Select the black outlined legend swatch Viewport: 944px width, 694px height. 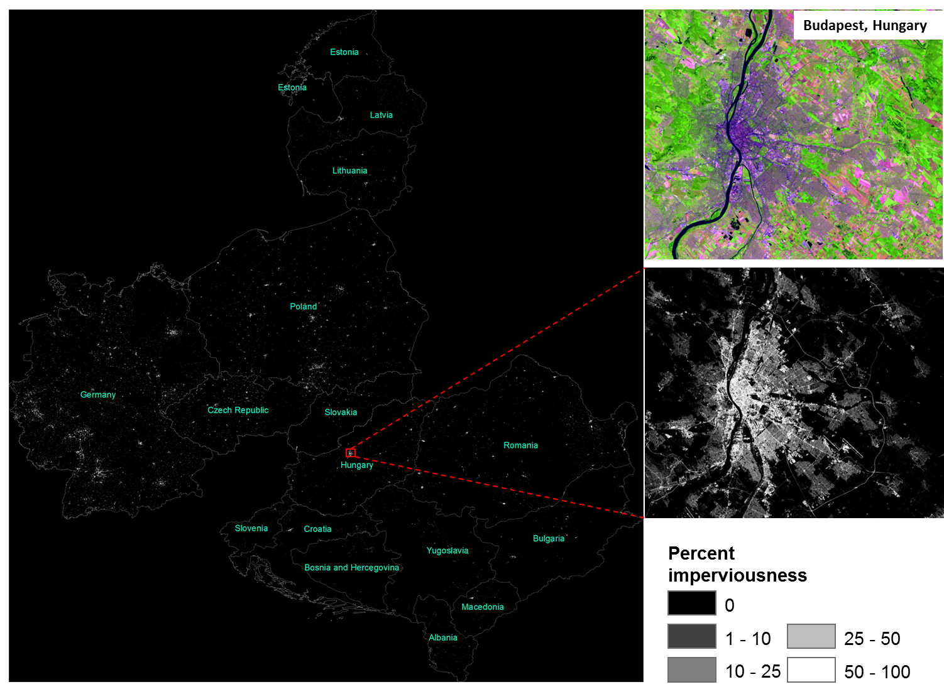point(691,603)
